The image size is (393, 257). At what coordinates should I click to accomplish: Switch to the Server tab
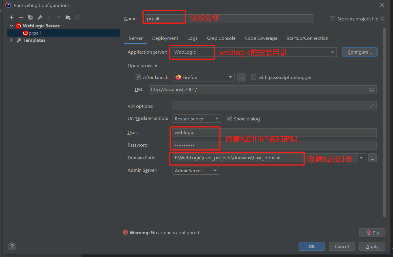coord(136,38)
